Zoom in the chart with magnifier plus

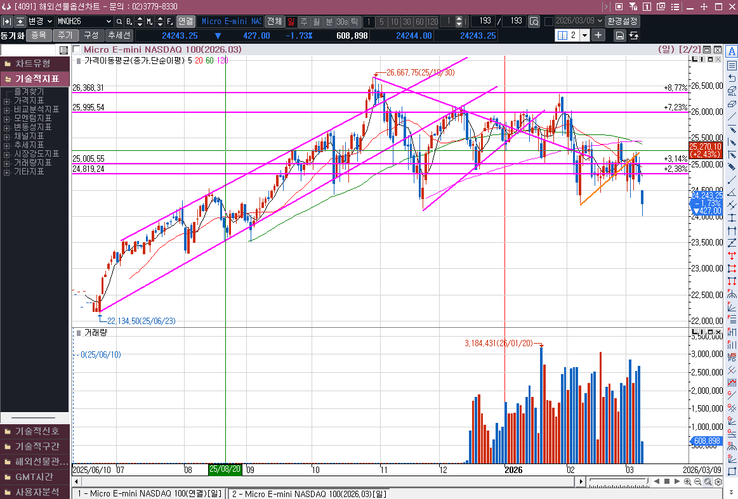[x=688, y=482]
